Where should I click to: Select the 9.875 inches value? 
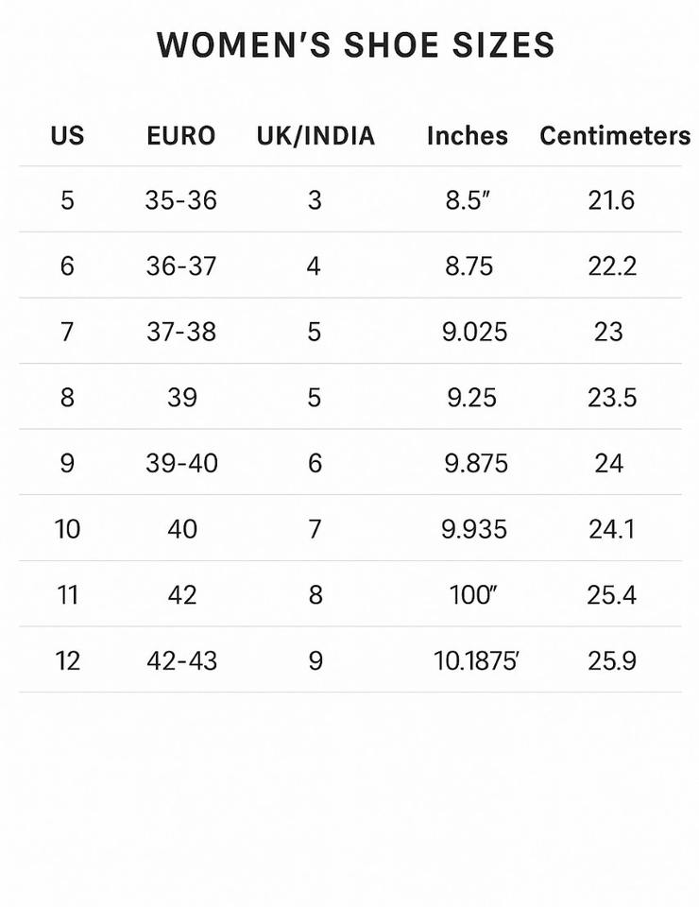pos(476,463)
